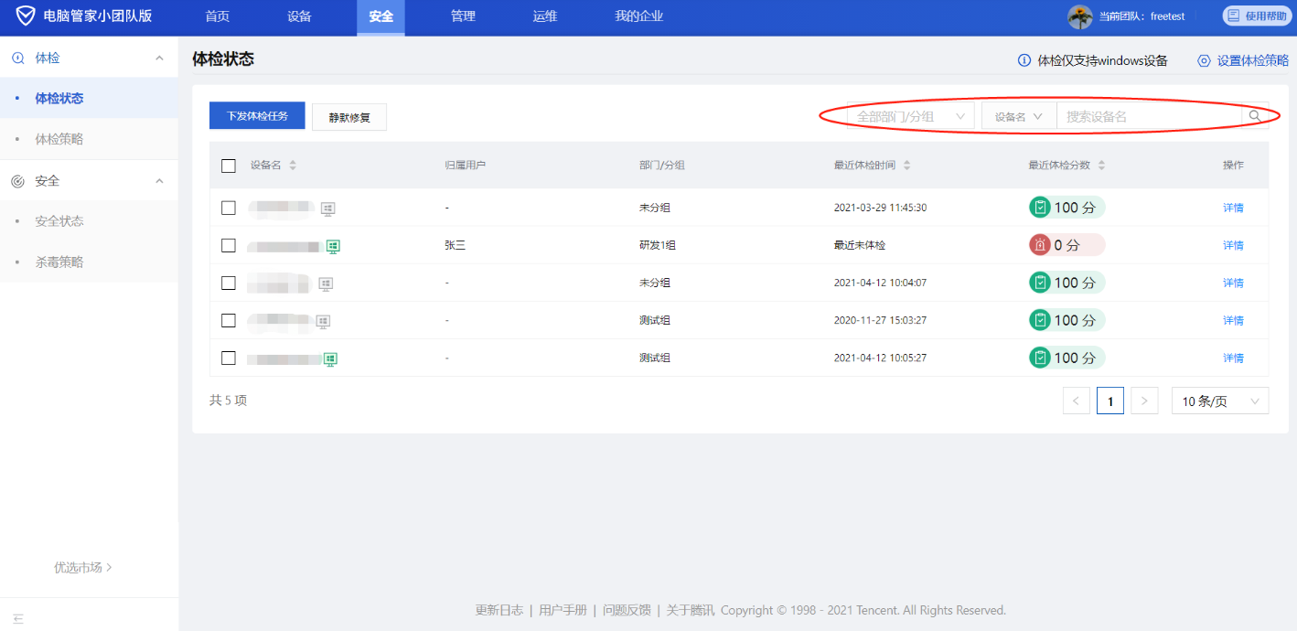Image resolution: width=1297 pixels, height=631 pixels.
Task: Click the 下发体检任务 button
Action: [x=257, y=116]
